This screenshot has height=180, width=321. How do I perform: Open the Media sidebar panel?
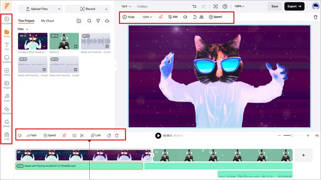click(6, 33)
